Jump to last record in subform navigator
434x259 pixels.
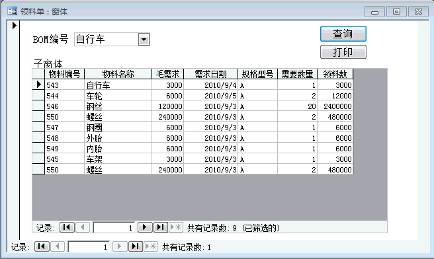161,227
